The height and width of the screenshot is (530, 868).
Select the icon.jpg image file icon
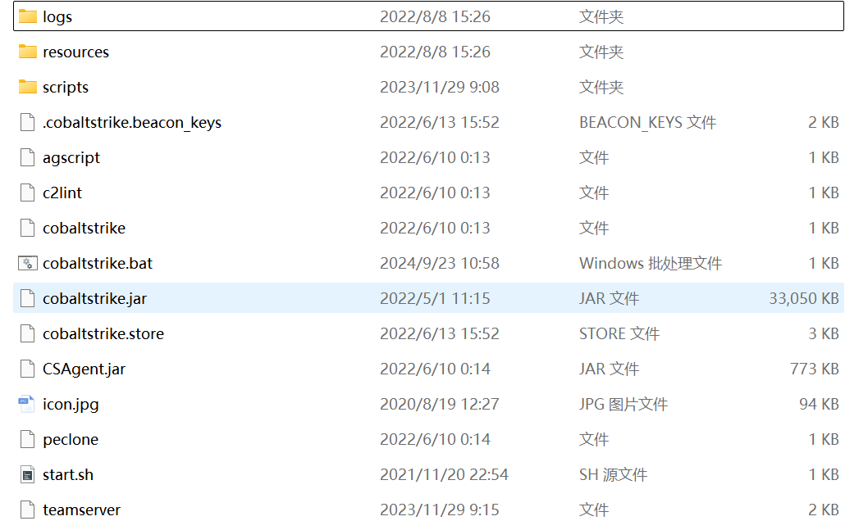pyautogui.click(x=28, y=404)
